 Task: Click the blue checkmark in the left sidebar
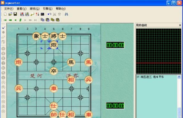pos(4,28)
